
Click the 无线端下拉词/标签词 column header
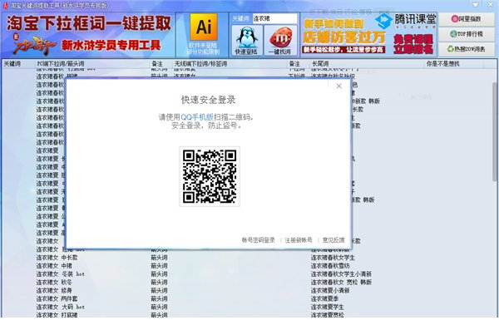[x=230, y=64]
